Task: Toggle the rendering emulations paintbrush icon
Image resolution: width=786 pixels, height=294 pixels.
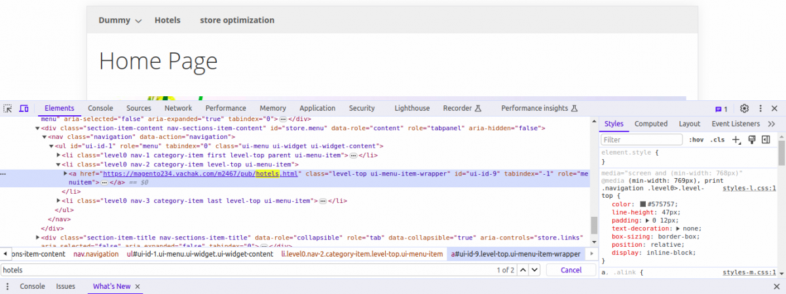Action: tap(752, 139)
